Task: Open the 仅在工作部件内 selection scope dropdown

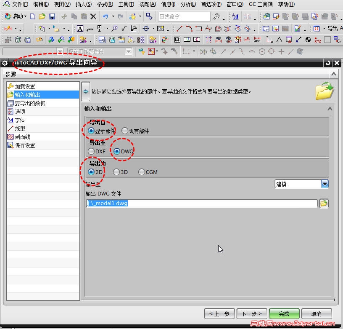Action: (x=129, y=52)
